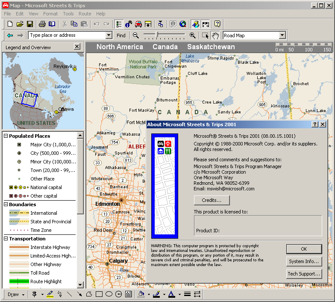
Task: Click the Cut scissors icon
Action: (x=64, y=24)
